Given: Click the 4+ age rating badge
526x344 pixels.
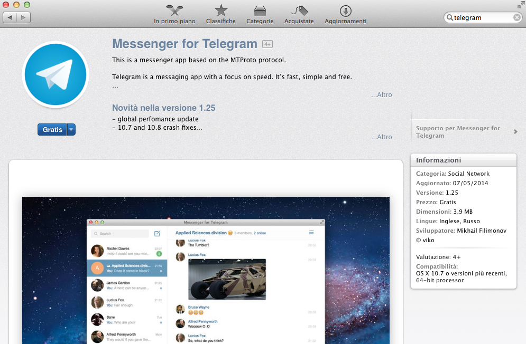Looking at the screenshot, I should 267,44.
